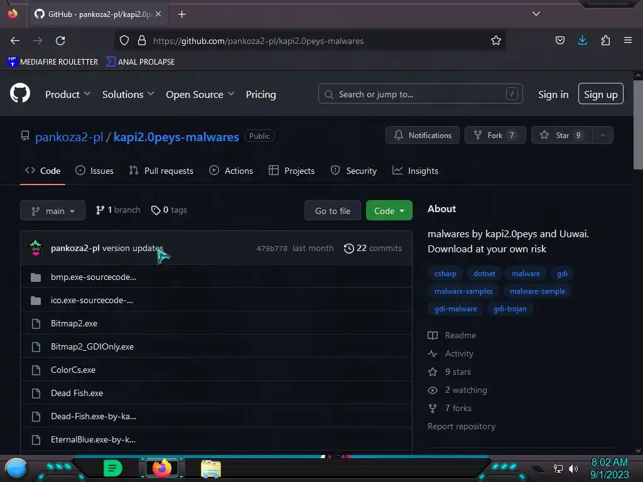Open Bitmap2.exe file
This screenshot has height=482, width=643.
click(x=74, y=323)
